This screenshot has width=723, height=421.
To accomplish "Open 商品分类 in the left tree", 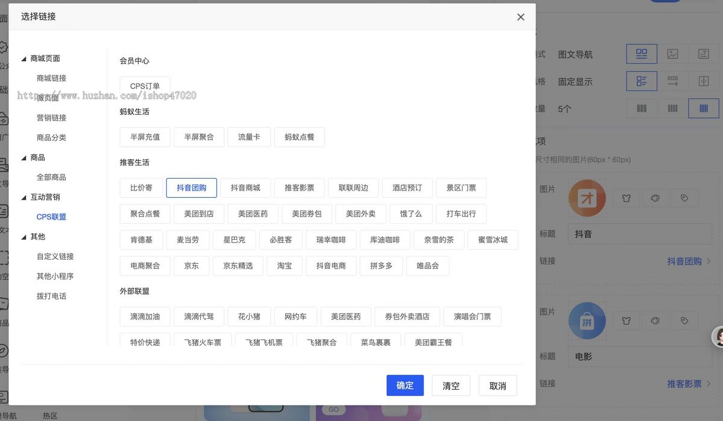I will [x=51, y=137].
